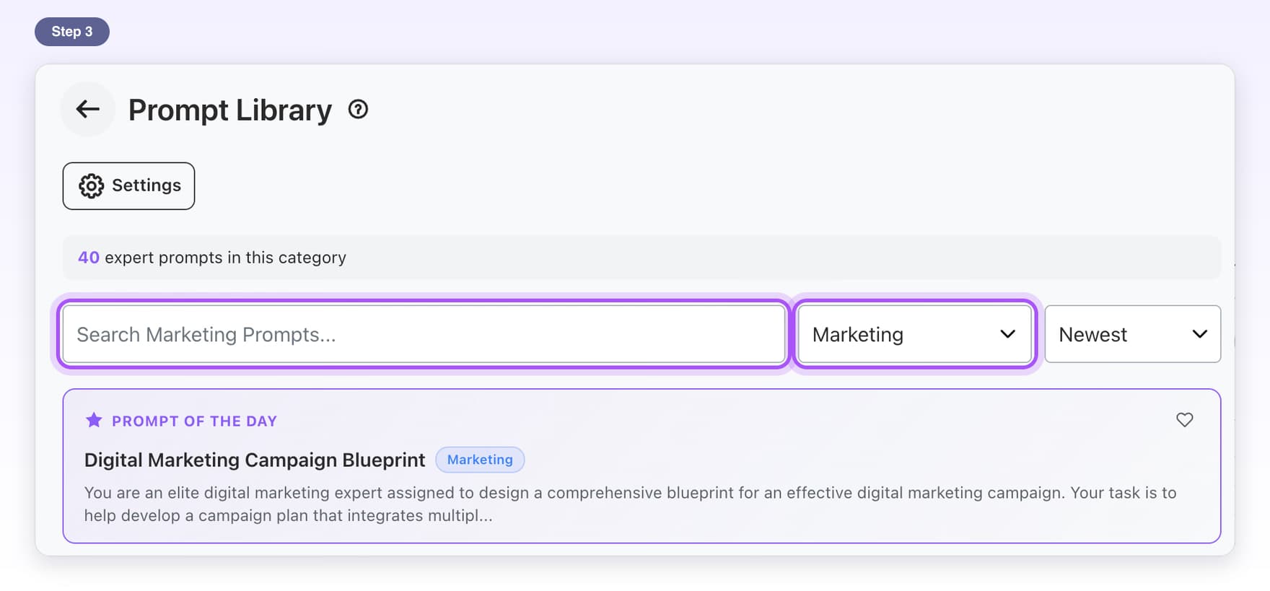Click the PROMPT OF THE DAY label
The image size is (1270, 591).
tap(194, 421)
